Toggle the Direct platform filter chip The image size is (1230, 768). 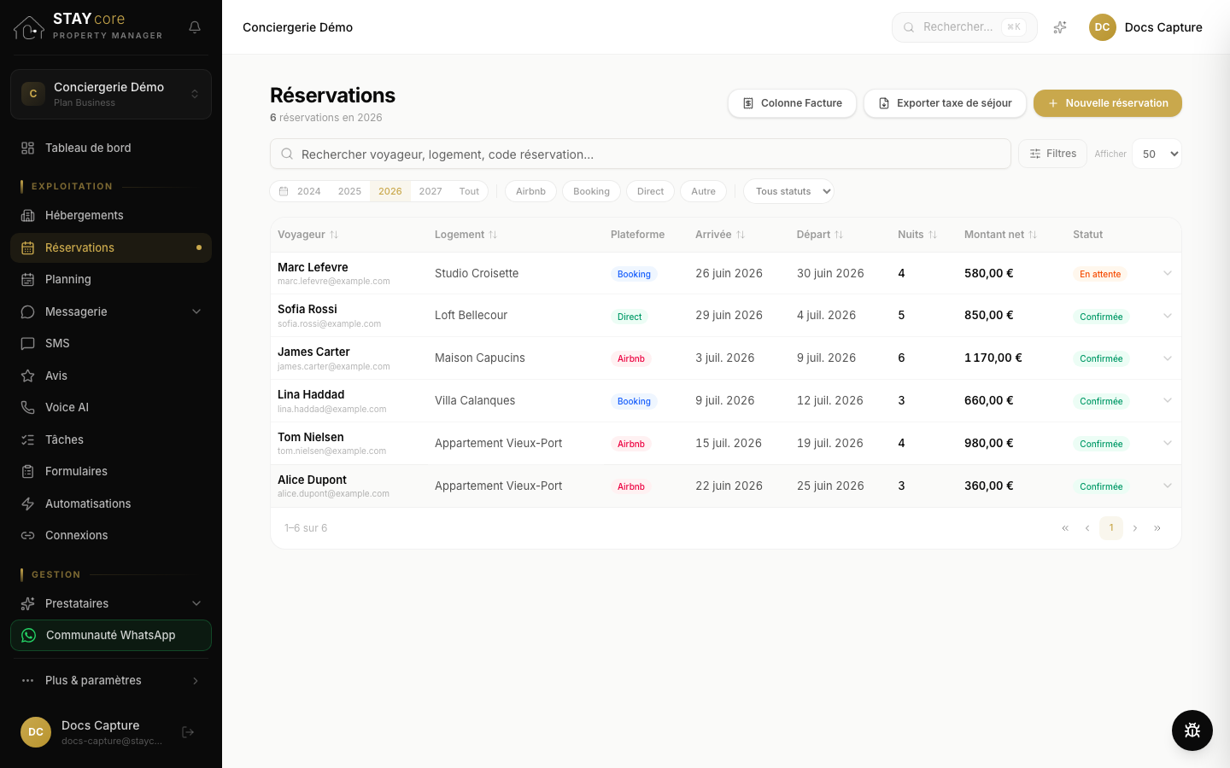(x=650, y=191)
